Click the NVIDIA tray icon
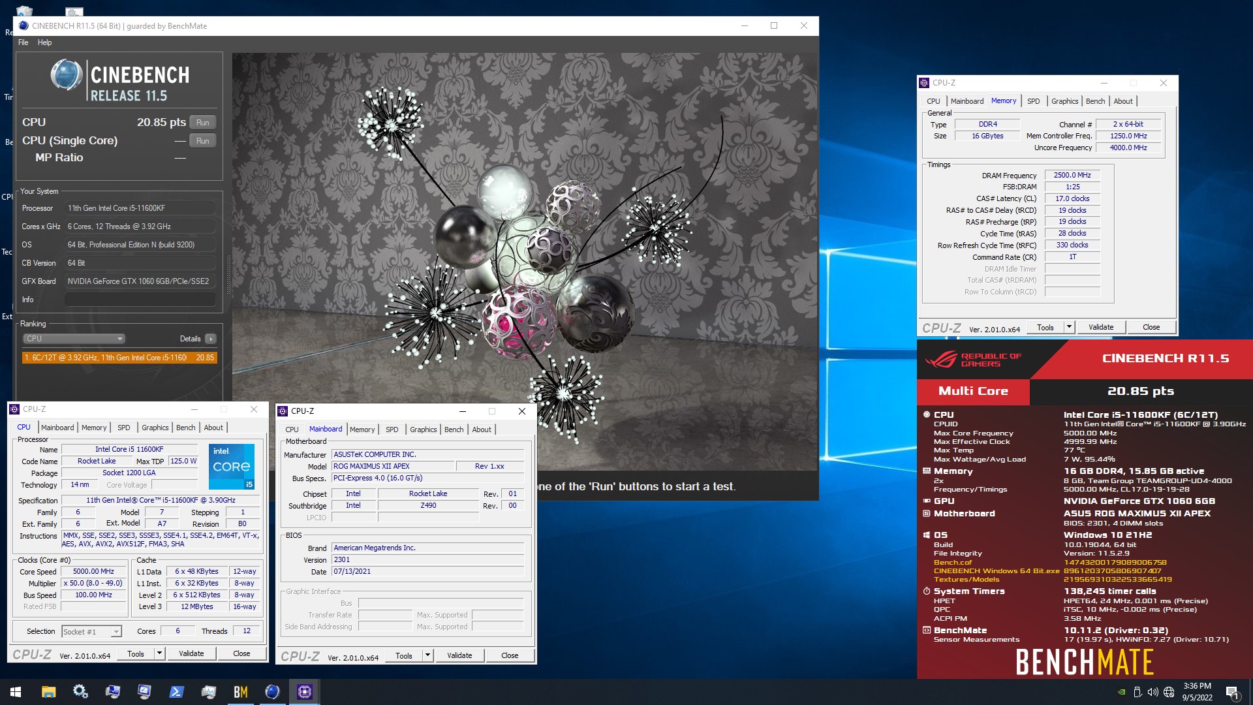 (1121, 692)
